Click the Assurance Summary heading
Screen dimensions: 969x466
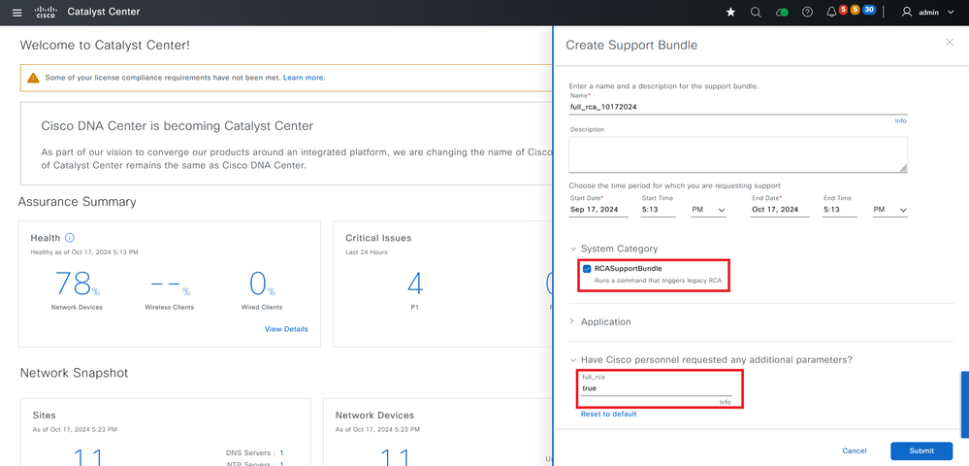(x=78, y=202)
